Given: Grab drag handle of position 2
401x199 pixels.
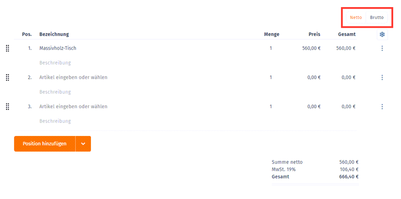Looking at the screenshot, I should [x=8, y=77].
